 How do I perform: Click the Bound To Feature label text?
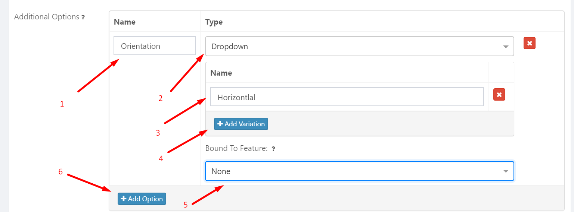(236, 148)
